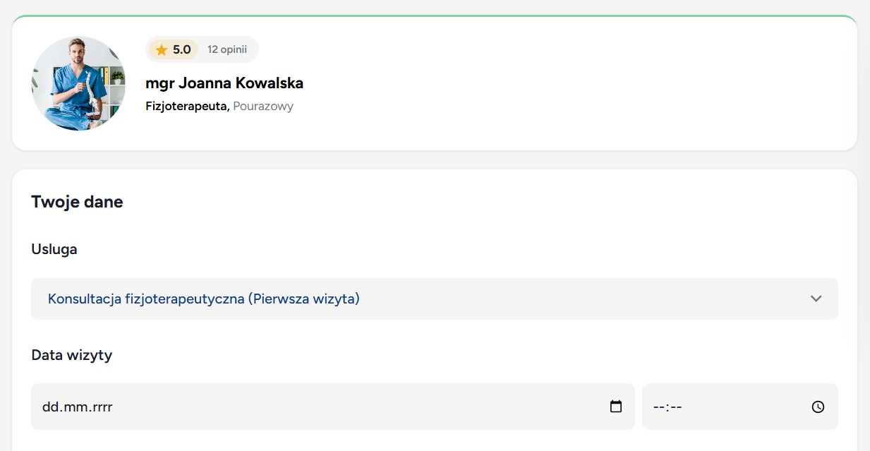
Task: Click the Data wizyty field label
Action: (72, 355)
